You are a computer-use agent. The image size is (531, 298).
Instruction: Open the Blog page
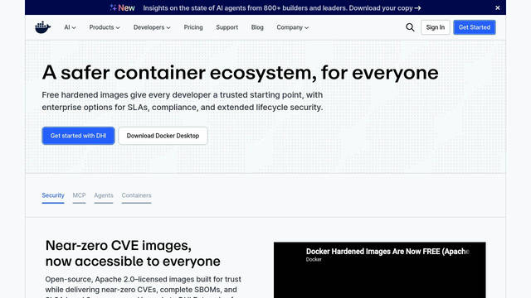click(x=257, y=27)
